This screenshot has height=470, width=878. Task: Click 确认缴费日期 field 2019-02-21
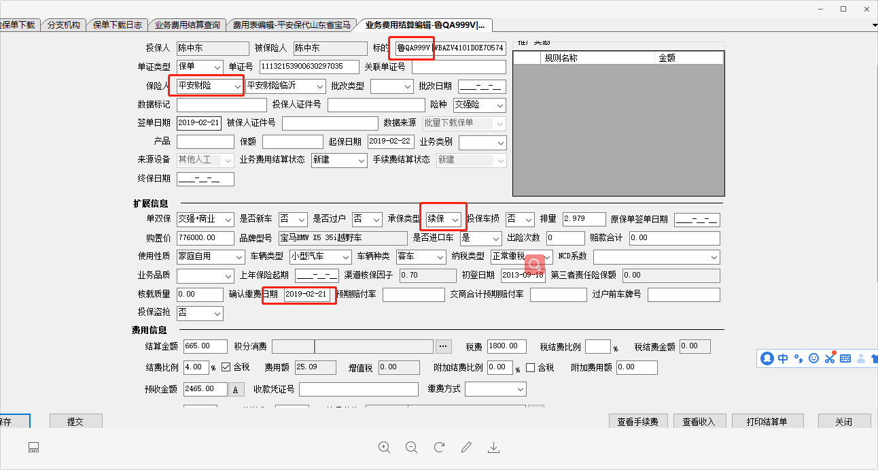tap(306, 294)
